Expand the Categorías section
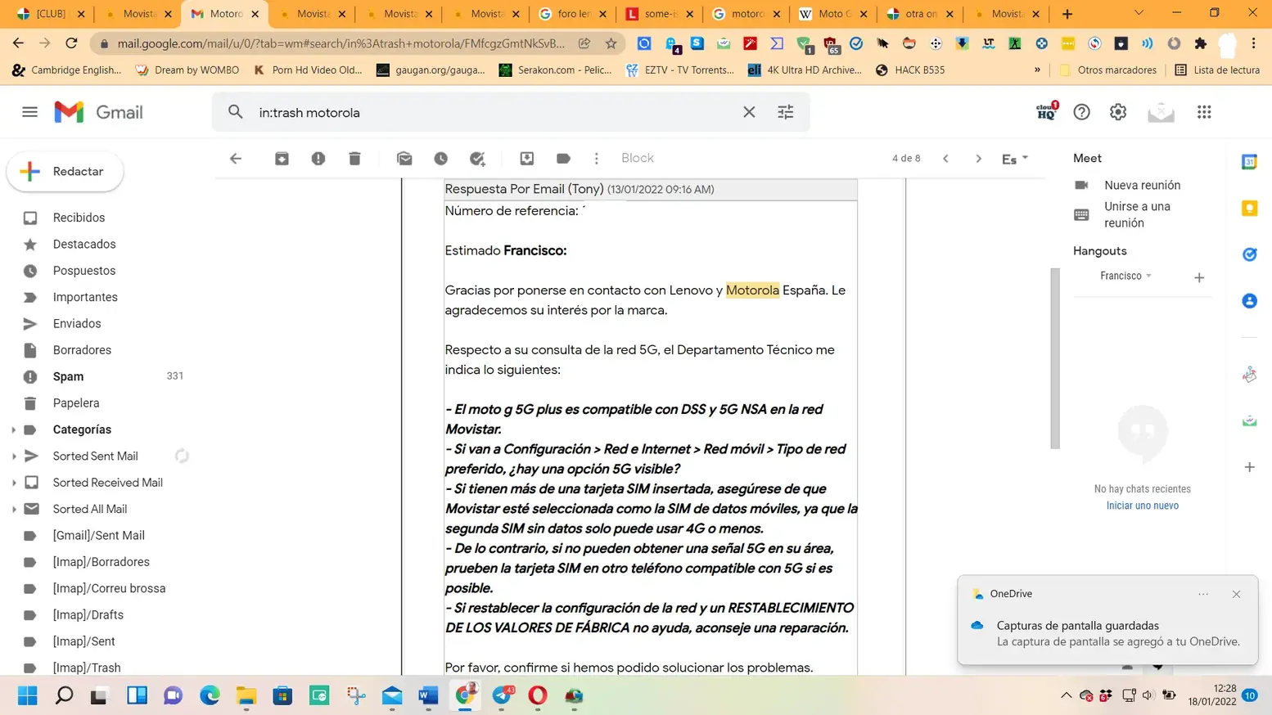The image size is (1272, 715). pyautogui.click(x=13, y=429)
